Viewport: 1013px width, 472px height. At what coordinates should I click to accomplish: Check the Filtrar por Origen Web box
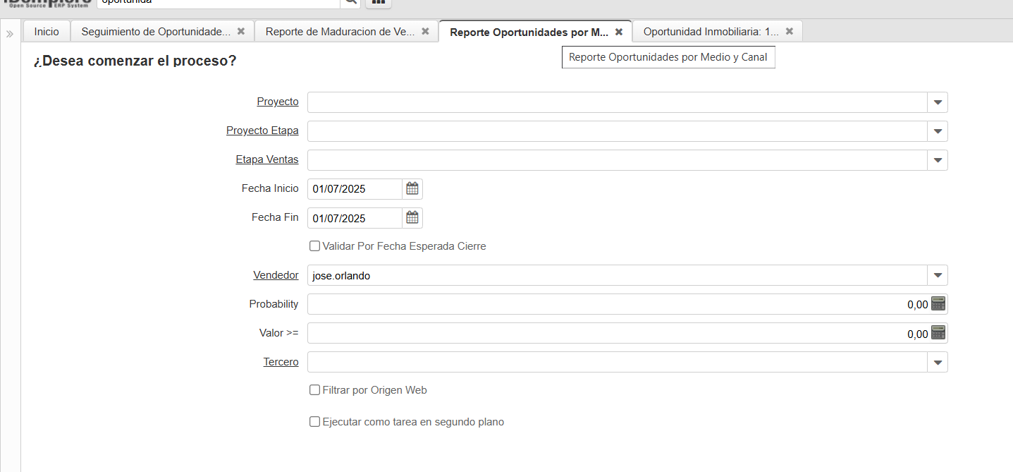pos(315,390)
